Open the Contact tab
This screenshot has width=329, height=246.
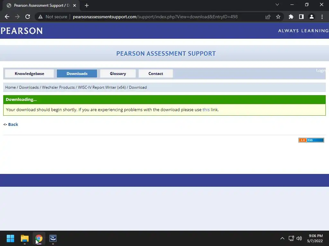coord(156,73)
